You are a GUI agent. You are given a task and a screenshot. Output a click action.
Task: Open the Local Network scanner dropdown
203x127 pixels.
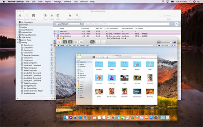[69, 24]
